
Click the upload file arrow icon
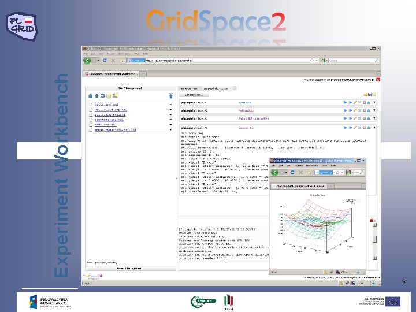(171, 96)
